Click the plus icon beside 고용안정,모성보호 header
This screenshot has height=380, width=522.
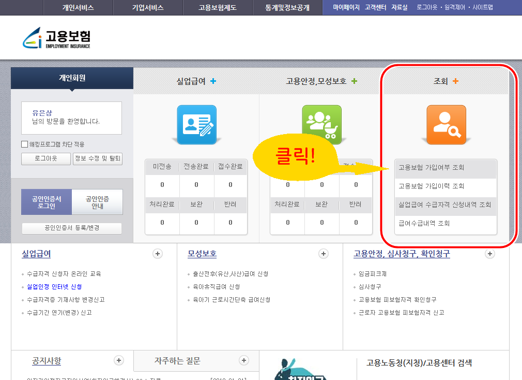pyautogui.click(x=354, y=81)
